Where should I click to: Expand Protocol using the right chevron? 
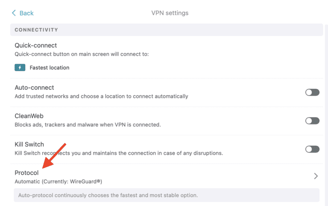[x=316, y=176]
